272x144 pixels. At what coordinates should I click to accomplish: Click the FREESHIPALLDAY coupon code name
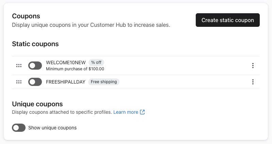coord(66,82)
